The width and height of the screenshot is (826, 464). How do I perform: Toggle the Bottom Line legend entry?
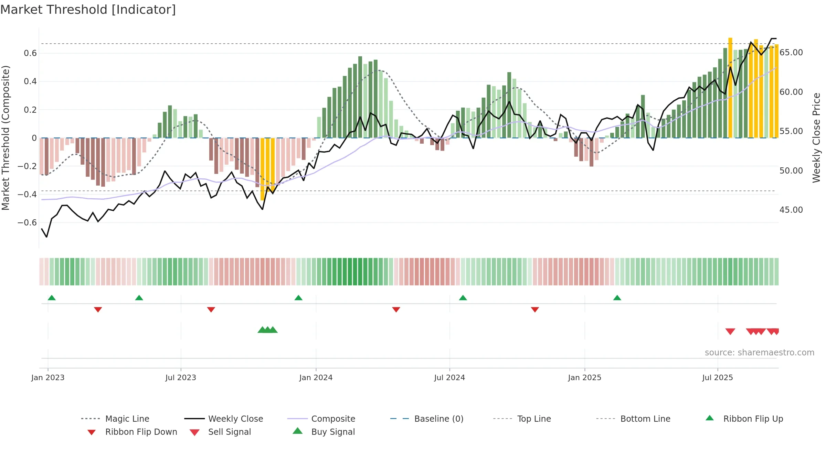click(x=633, y=419)
